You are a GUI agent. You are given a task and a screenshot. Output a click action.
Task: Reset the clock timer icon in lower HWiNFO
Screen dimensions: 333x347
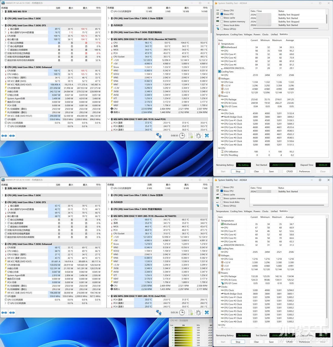(x=182, y=313)
